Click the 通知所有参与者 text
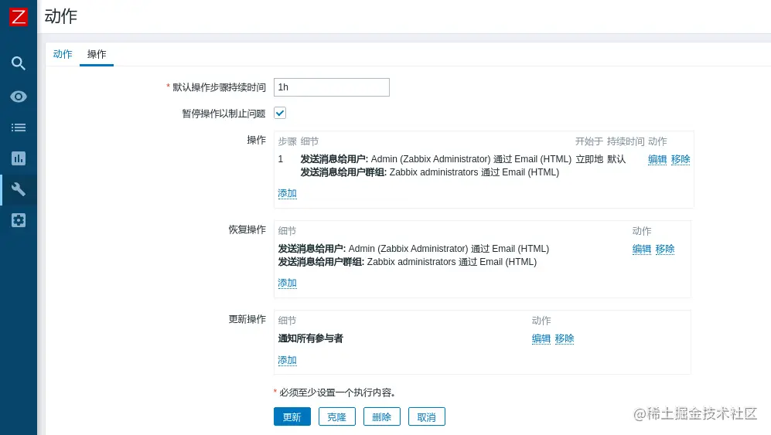Image resolution: width=771 pixels, height=435 pixels. pyautogui.click(x=310, y=338)
